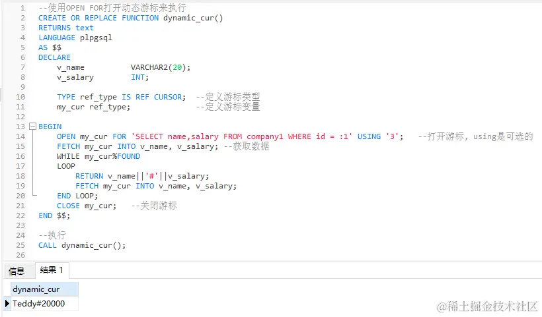
Task: Click the LOOP keyword on line 17
Action: 66,167
